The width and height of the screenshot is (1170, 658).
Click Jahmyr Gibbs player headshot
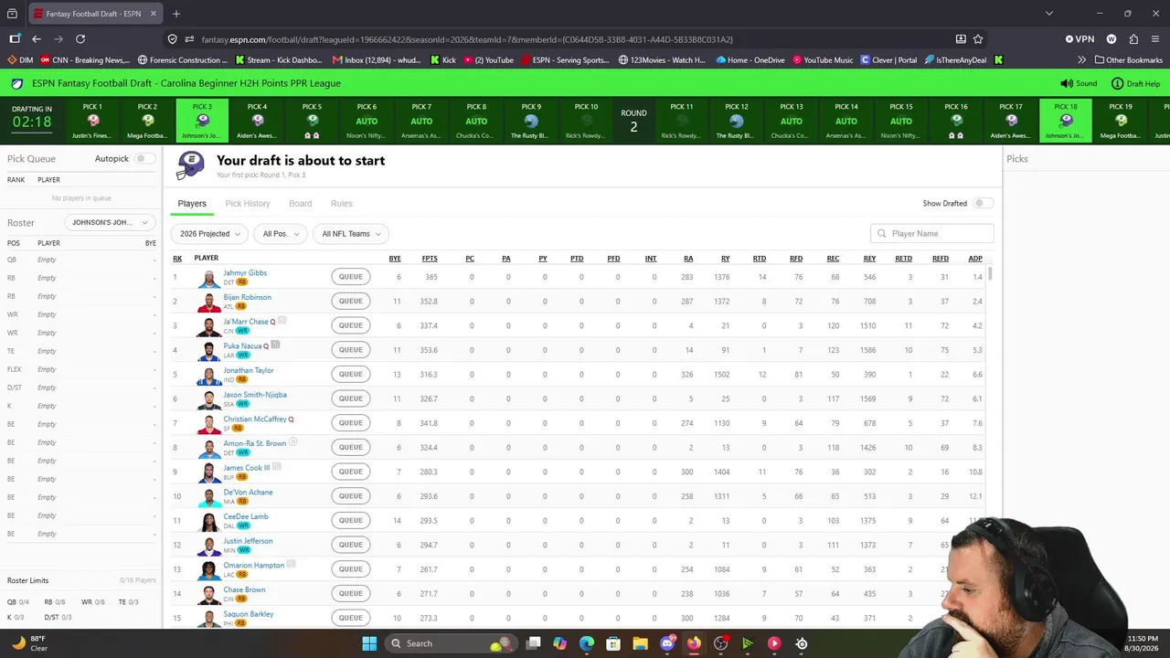(x=209, y=278)
